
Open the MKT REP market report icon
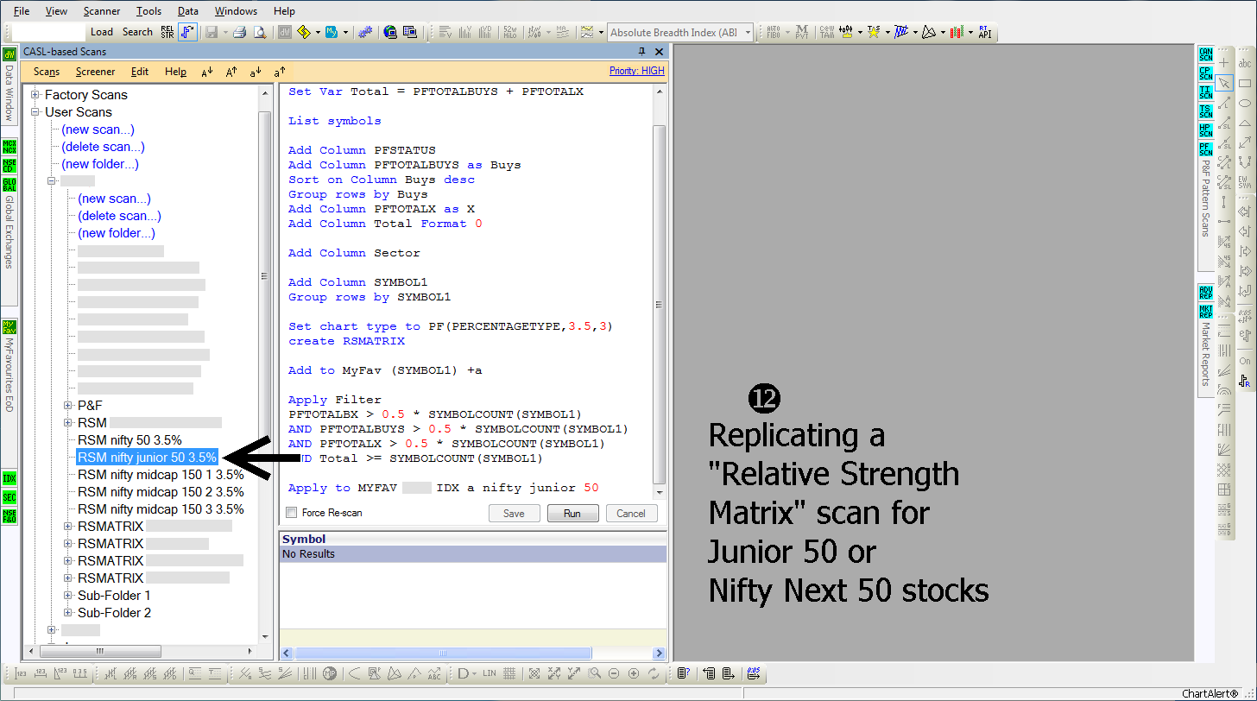(x=1206, y=311)
